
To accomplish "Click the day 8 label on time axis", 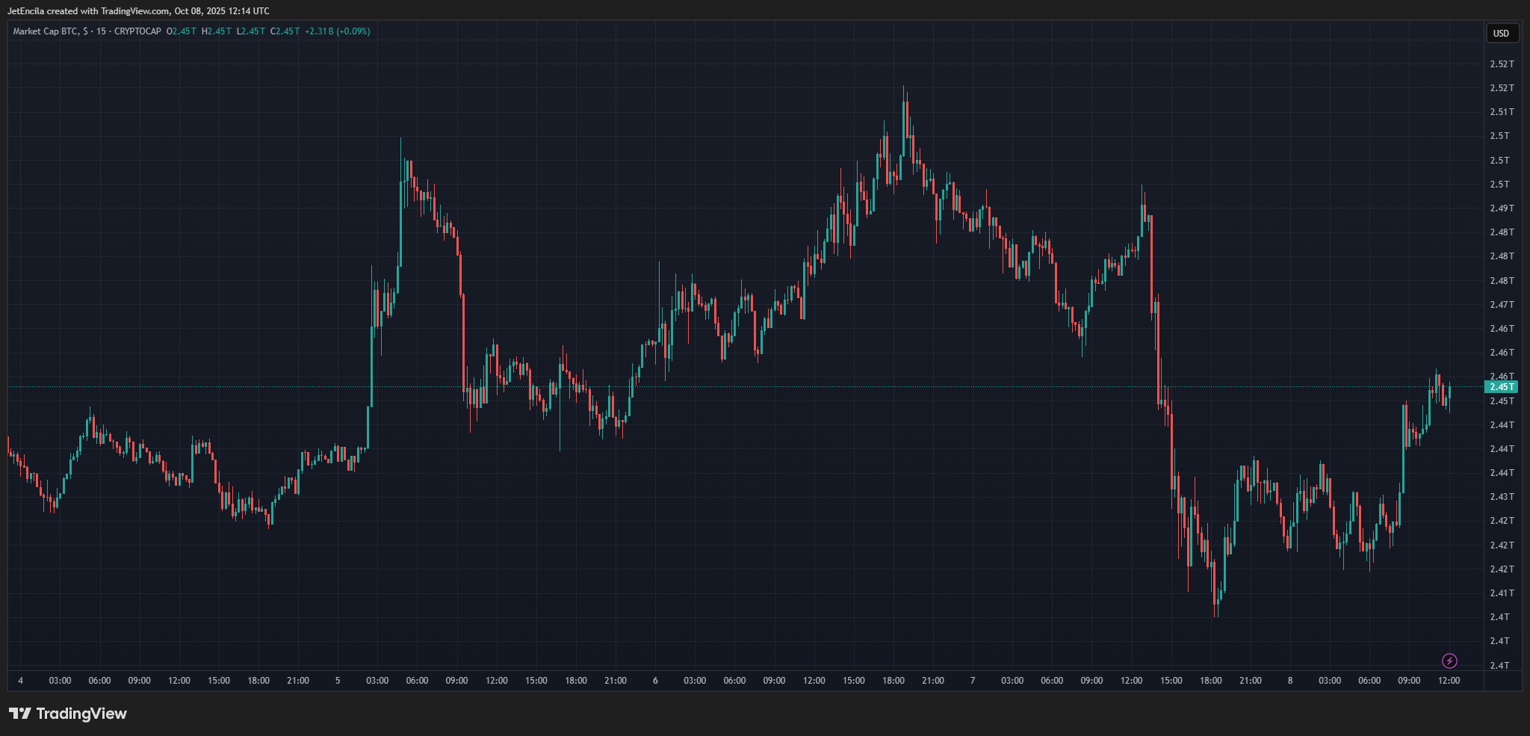I will 1290,681.
